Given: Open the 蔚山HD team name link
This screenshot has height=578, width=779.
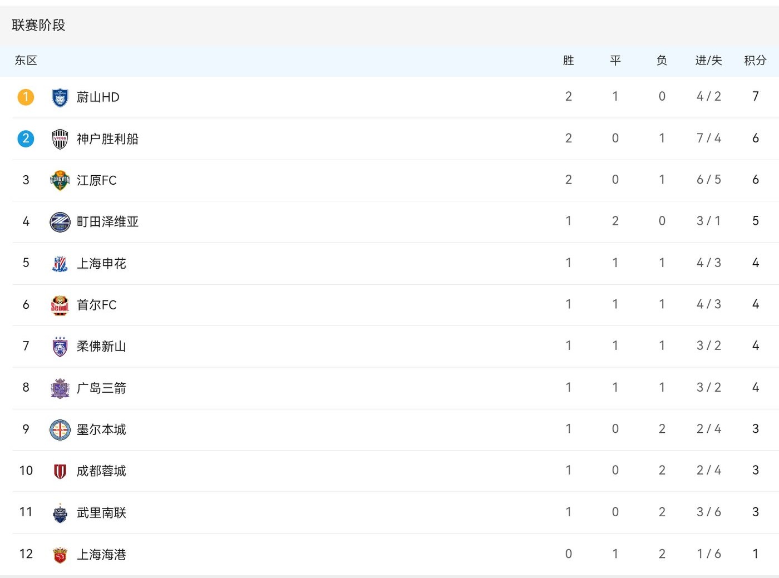Looking at the screenshot, I should point(98,97).
